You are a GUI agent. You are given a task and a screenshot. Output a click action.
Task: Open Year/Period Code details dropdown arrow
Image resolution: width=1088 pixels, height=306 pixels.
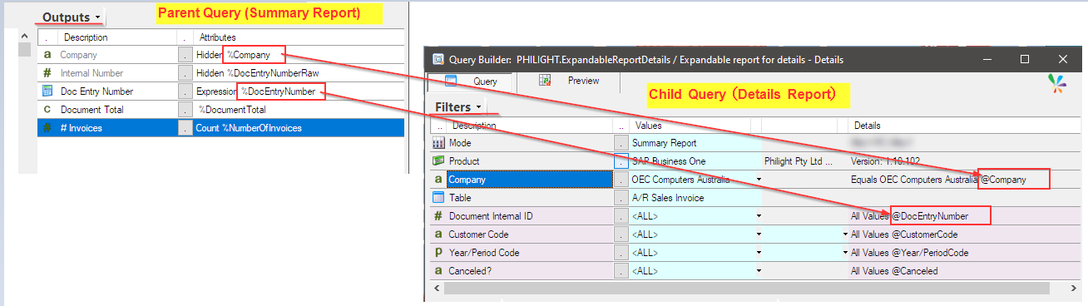(x=845, y=253)
